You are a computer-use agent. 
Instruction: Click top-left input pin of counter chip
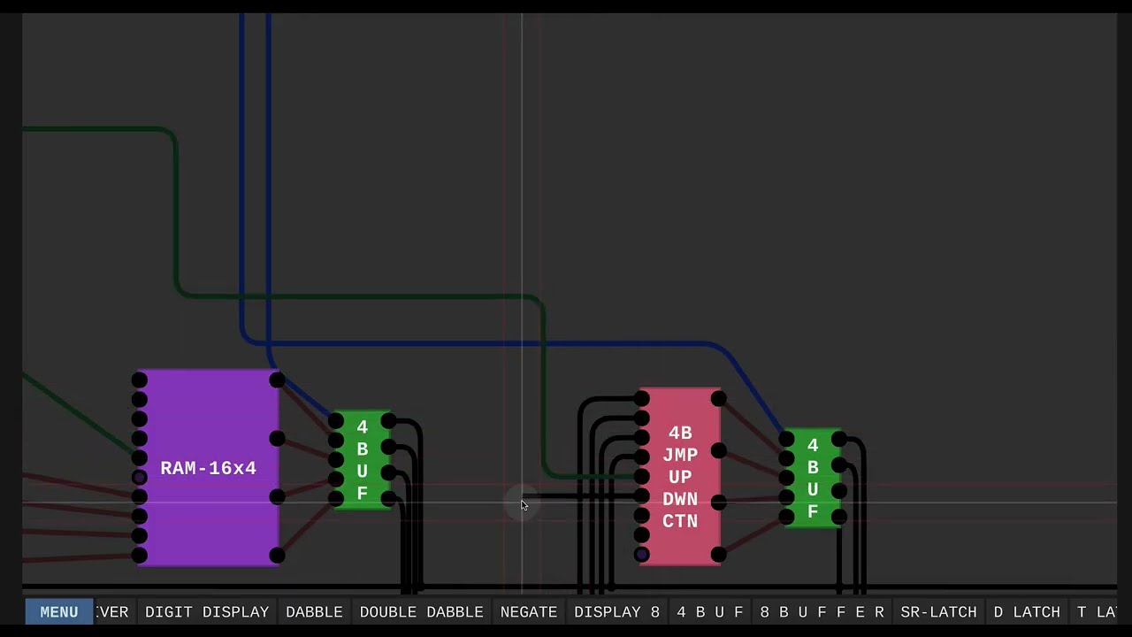[642, 399]
